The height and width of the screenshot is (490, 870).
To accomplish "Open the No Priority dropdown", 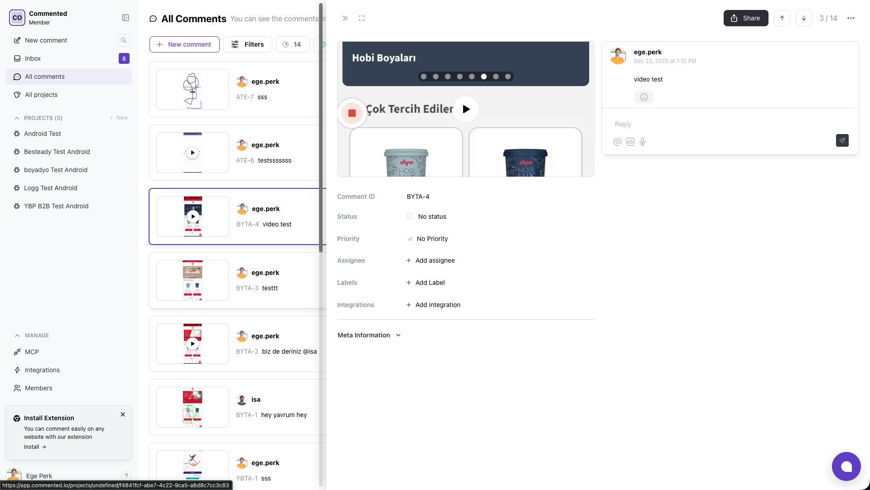I will pos(427,239).
